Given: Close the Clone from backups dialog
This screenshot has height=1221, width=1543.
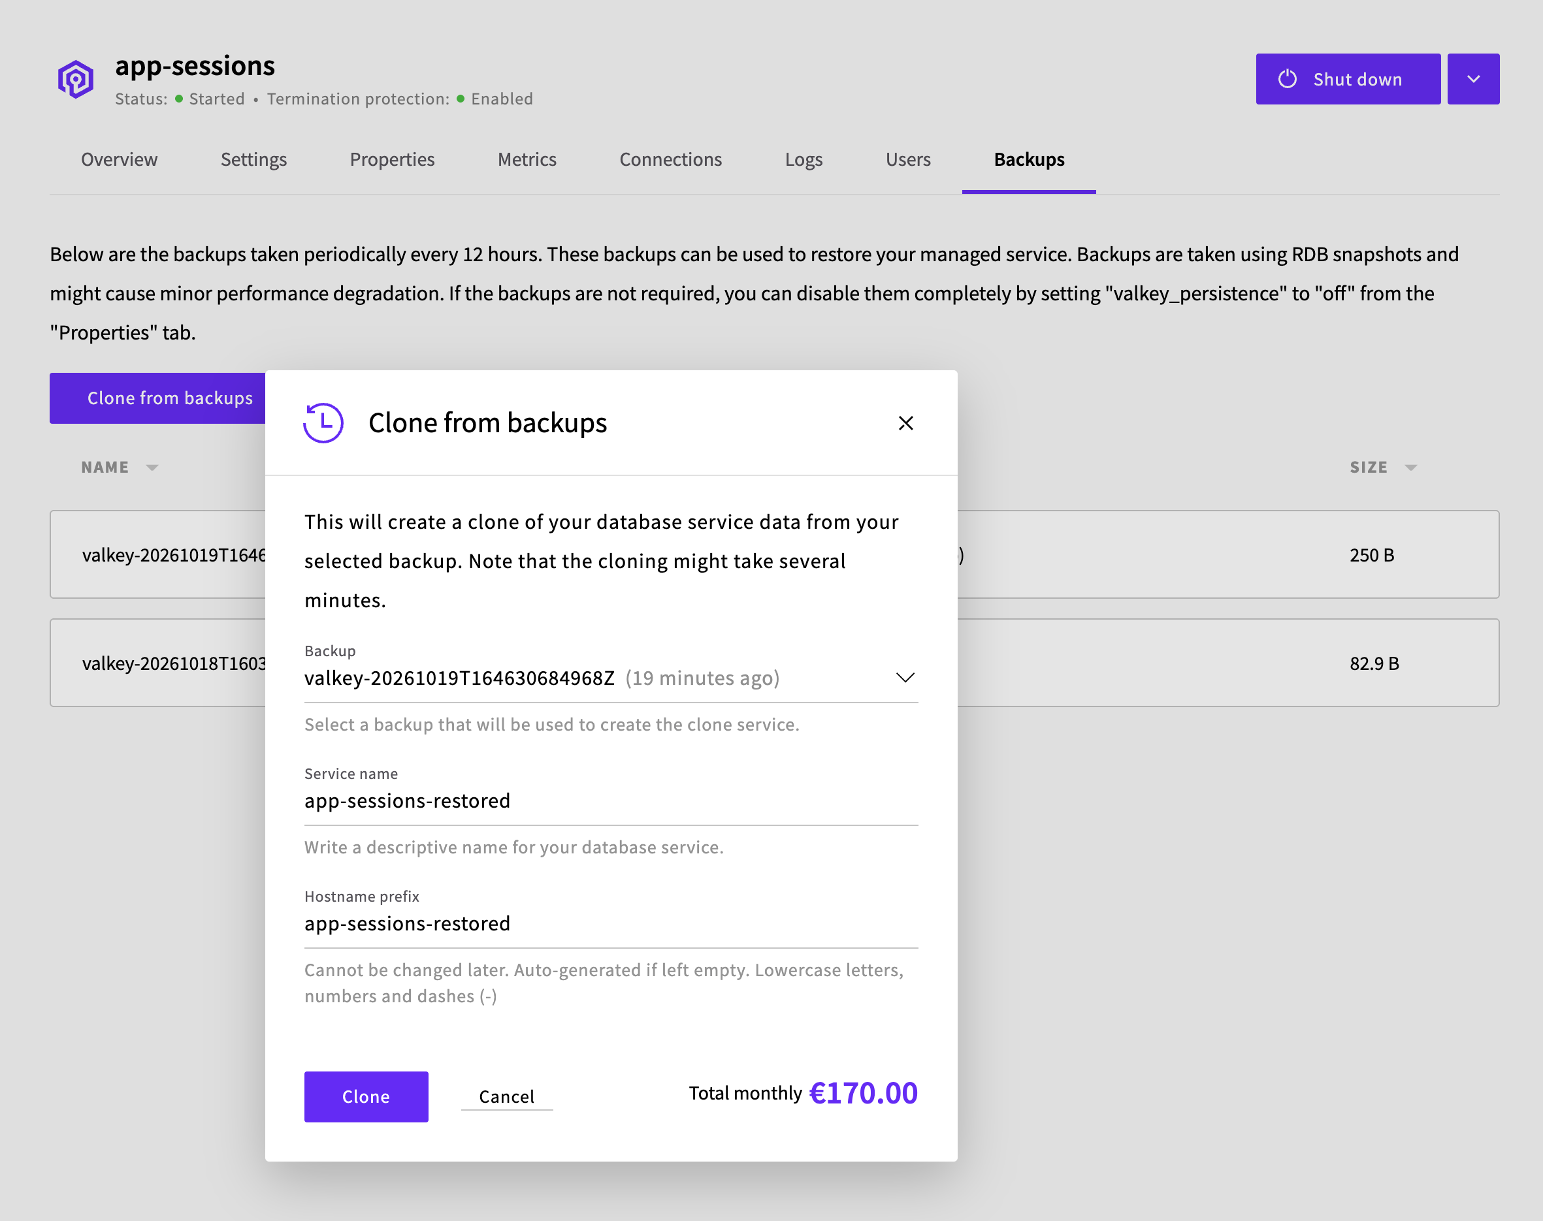Looking at the screenshot, I should tap(905, 423).
